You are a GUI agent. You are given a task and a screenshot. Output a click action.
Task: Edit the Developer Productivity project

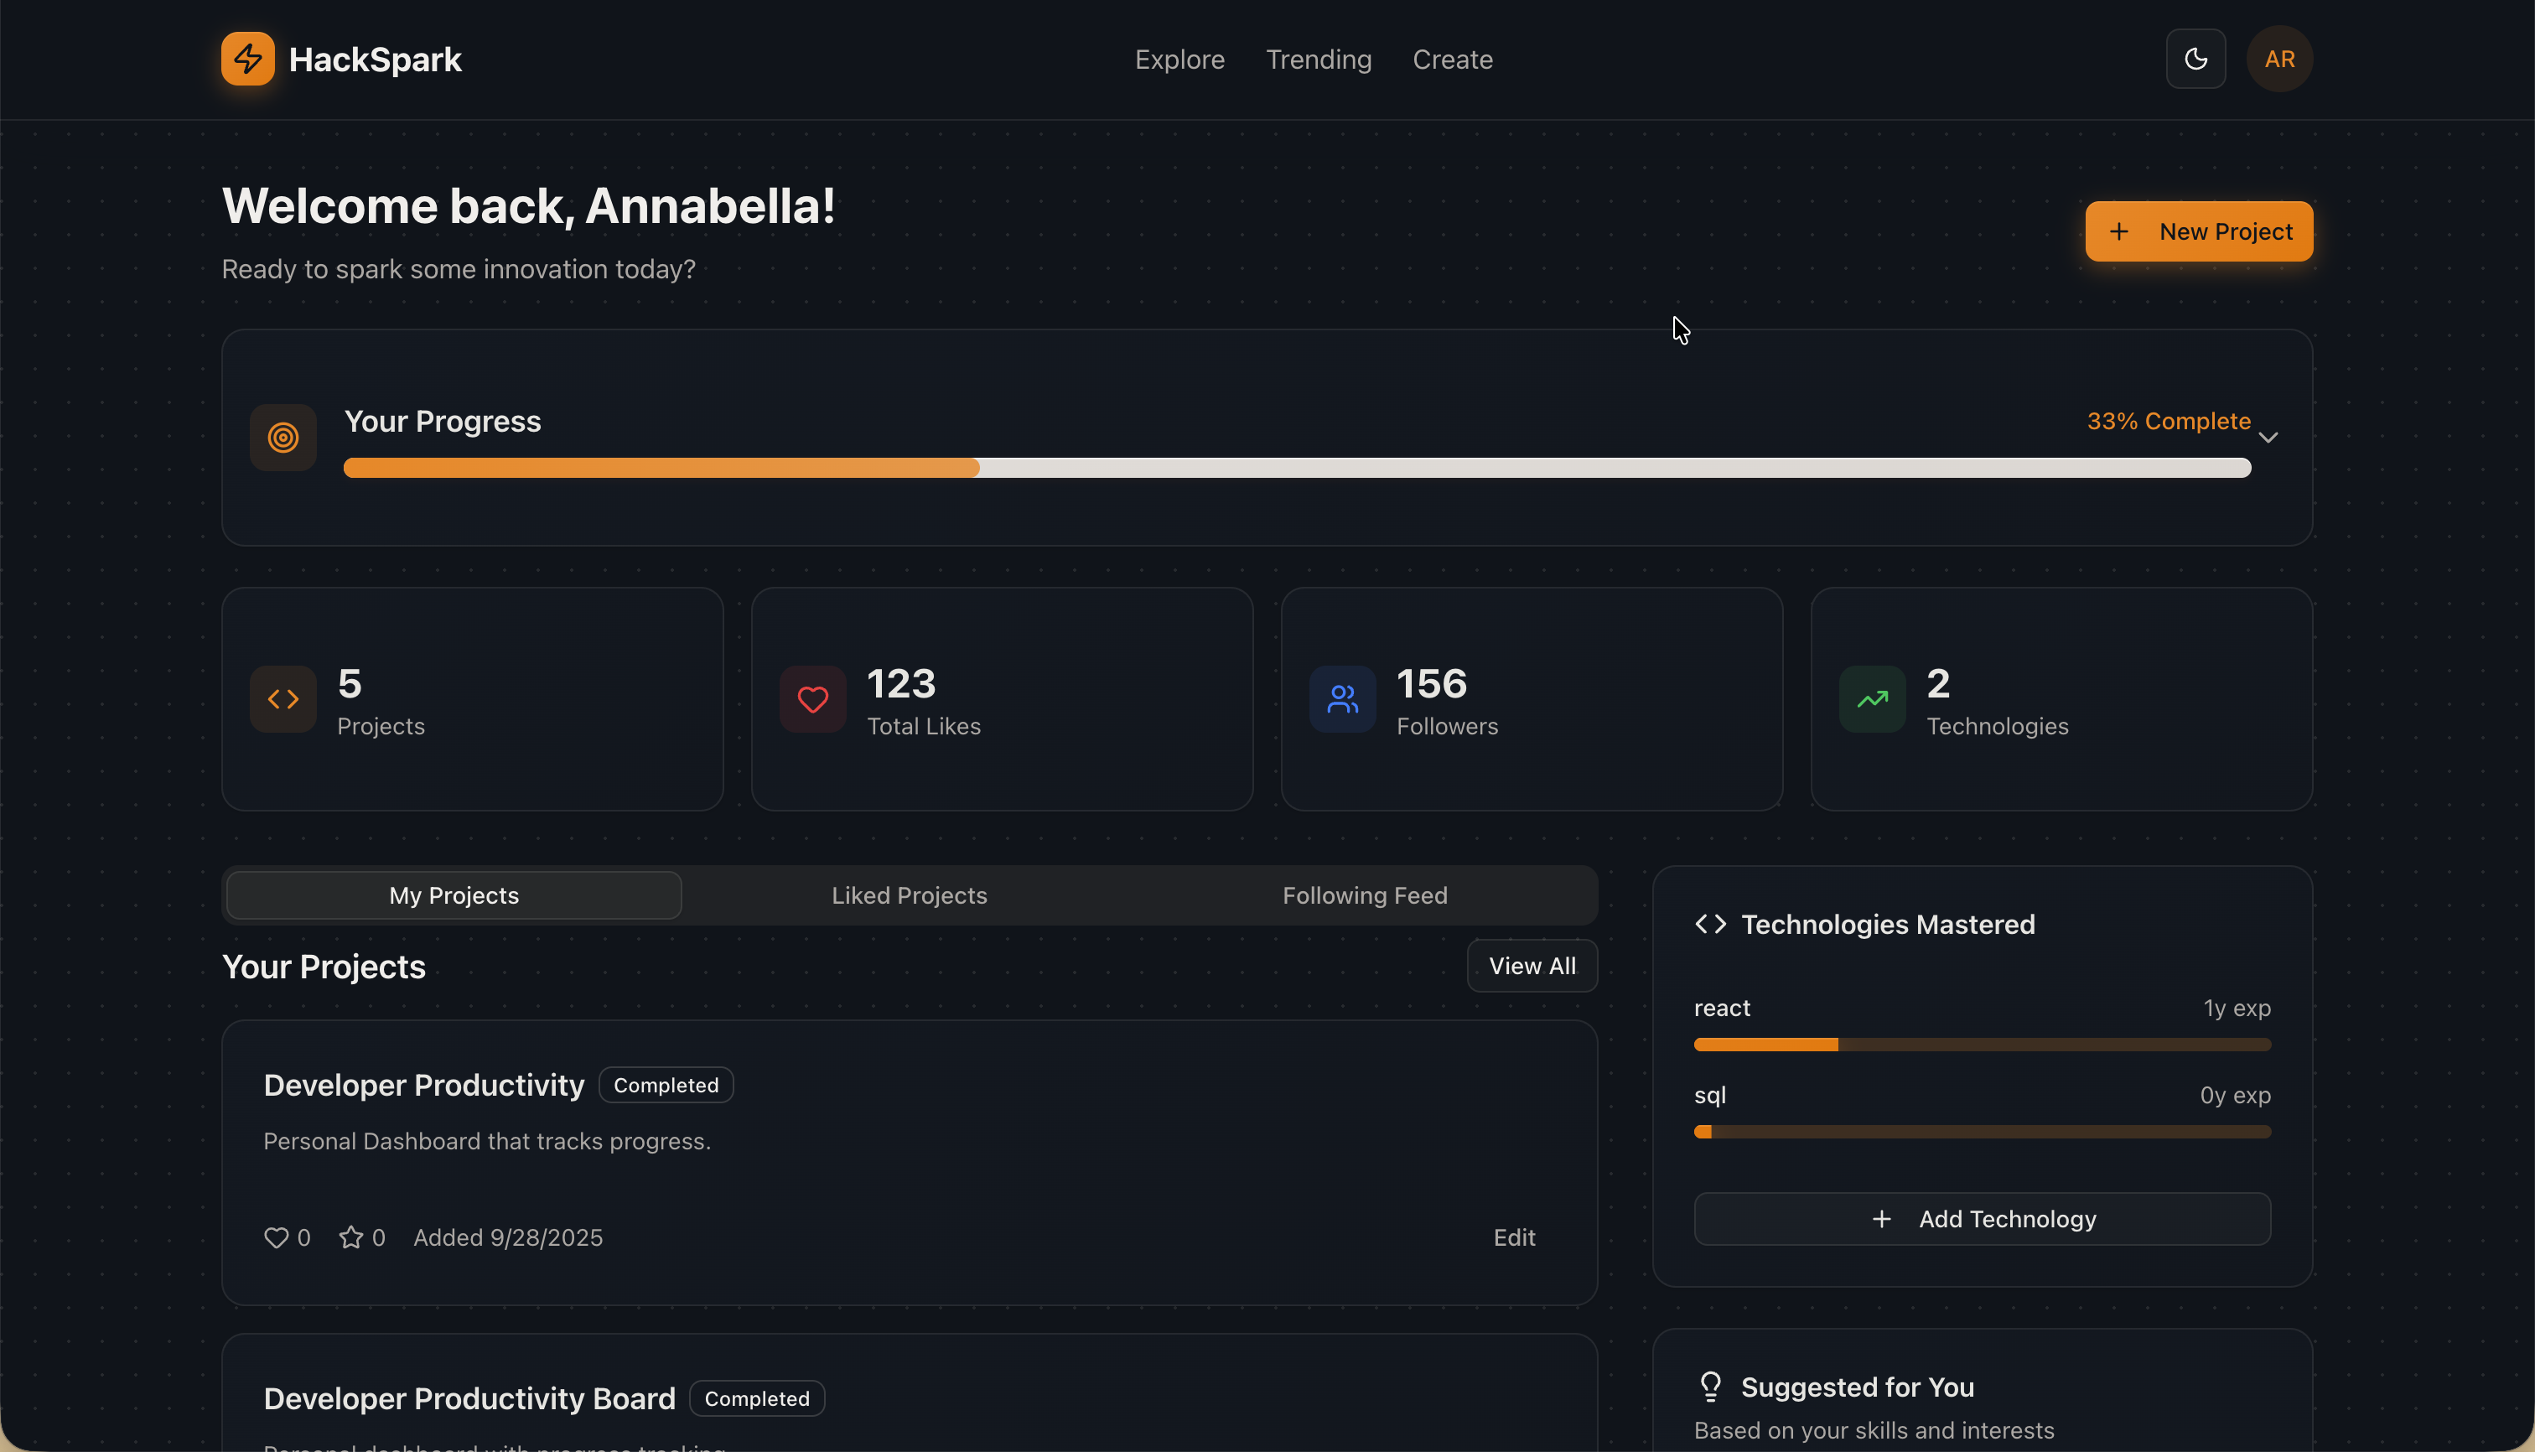coord(1513,1237)
